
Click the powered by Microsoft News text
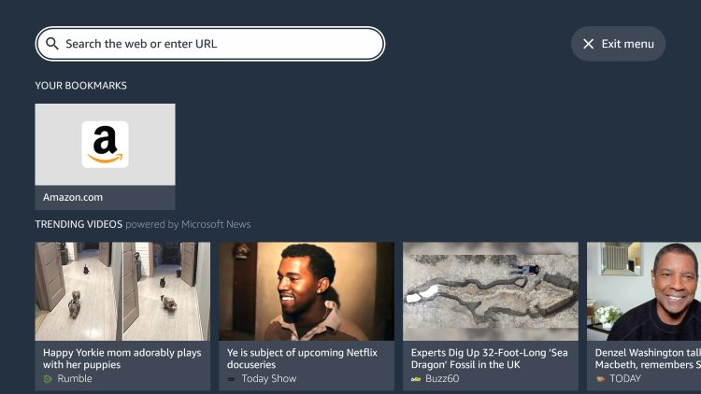coord(188,224)
